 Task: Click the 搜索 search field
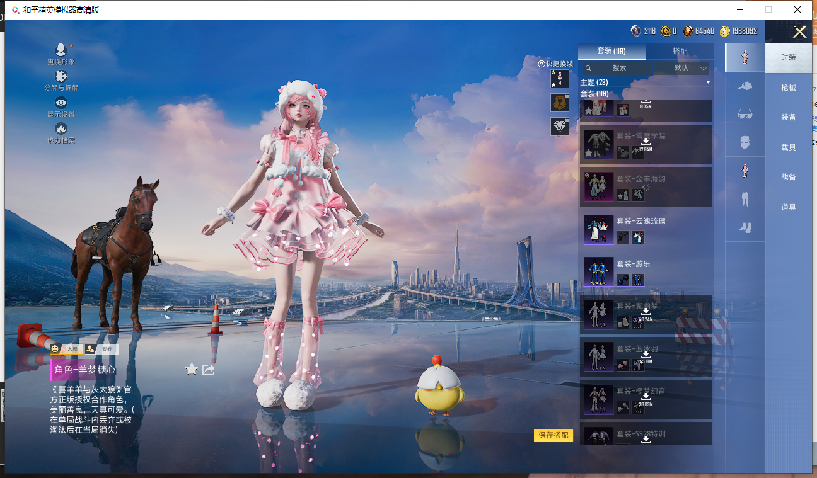coord(619,68)
